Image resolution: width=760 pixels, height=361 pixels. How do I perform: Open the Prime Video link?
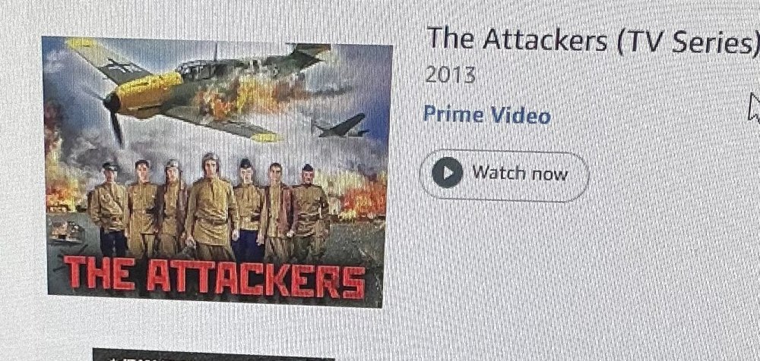[x=486, y=115]
